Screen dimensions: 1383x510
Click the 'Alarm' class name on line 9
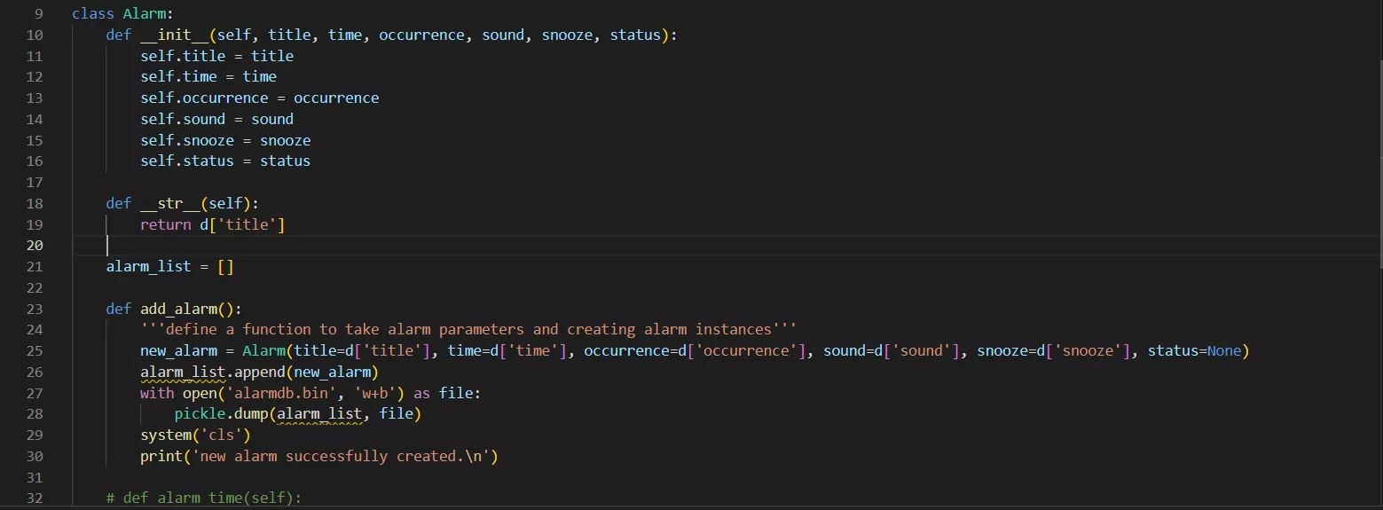pos(145,13)
